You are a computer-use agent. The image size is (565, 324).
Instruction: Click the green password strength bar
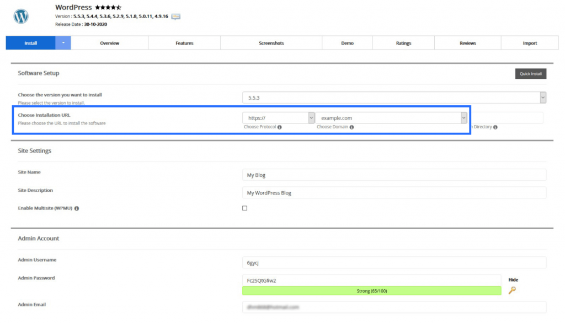[371, 290]
